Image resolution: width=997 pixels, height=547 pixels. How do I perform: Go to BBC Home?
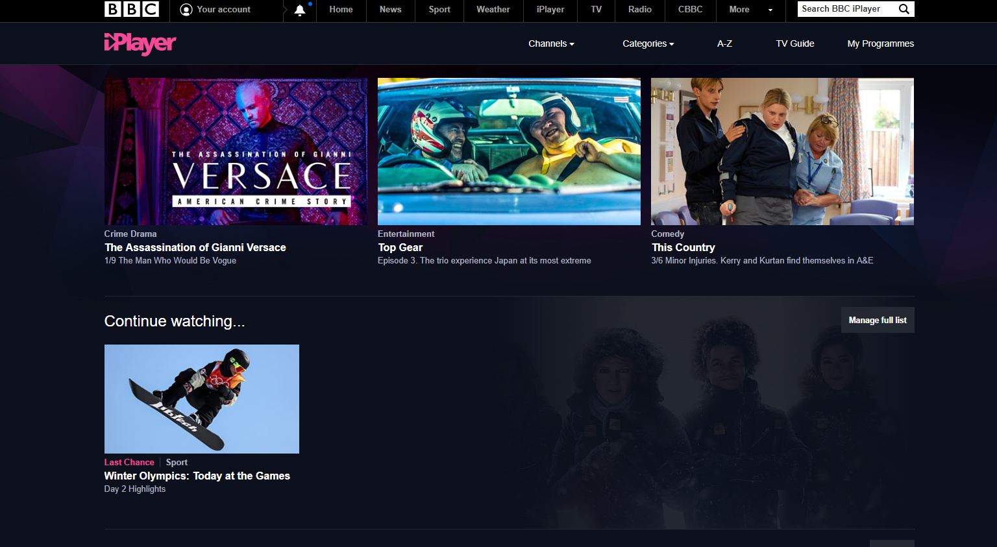[x=341, y=10]
